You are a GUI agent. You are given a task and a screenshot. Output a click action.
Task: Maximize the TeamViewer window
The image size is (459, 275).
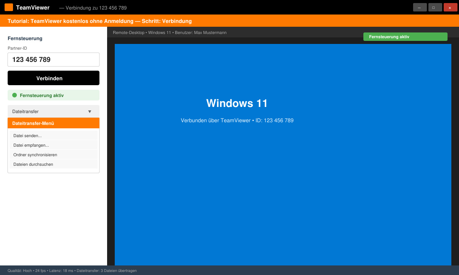point(435,7)
